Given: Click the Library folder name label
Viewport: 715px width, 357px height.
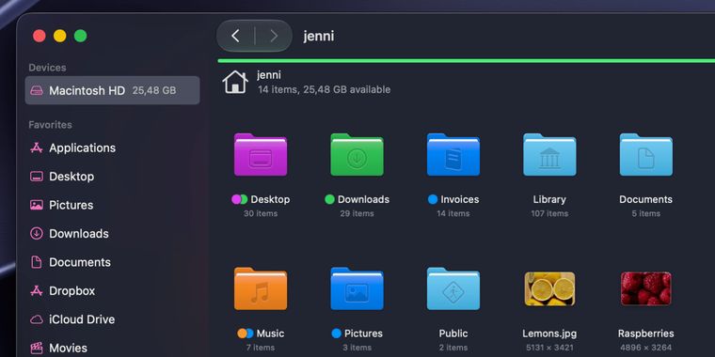Looking at the screenshot, I should (x=549, y=199).
